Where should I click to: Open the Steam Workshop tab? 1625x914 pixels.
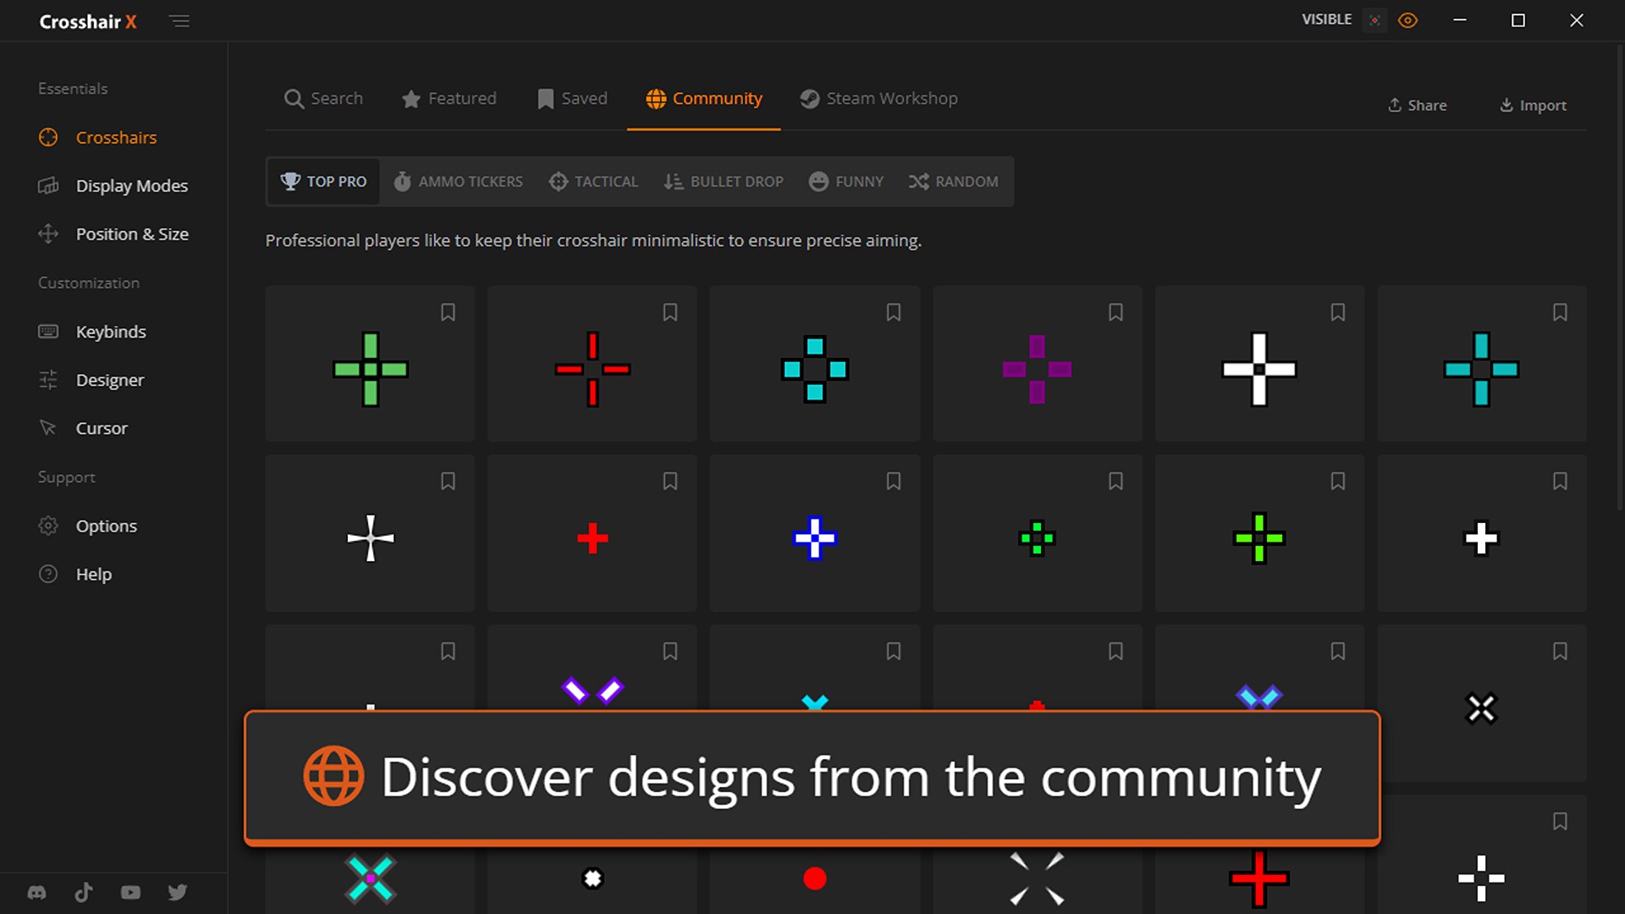click(x=878, y=98)
